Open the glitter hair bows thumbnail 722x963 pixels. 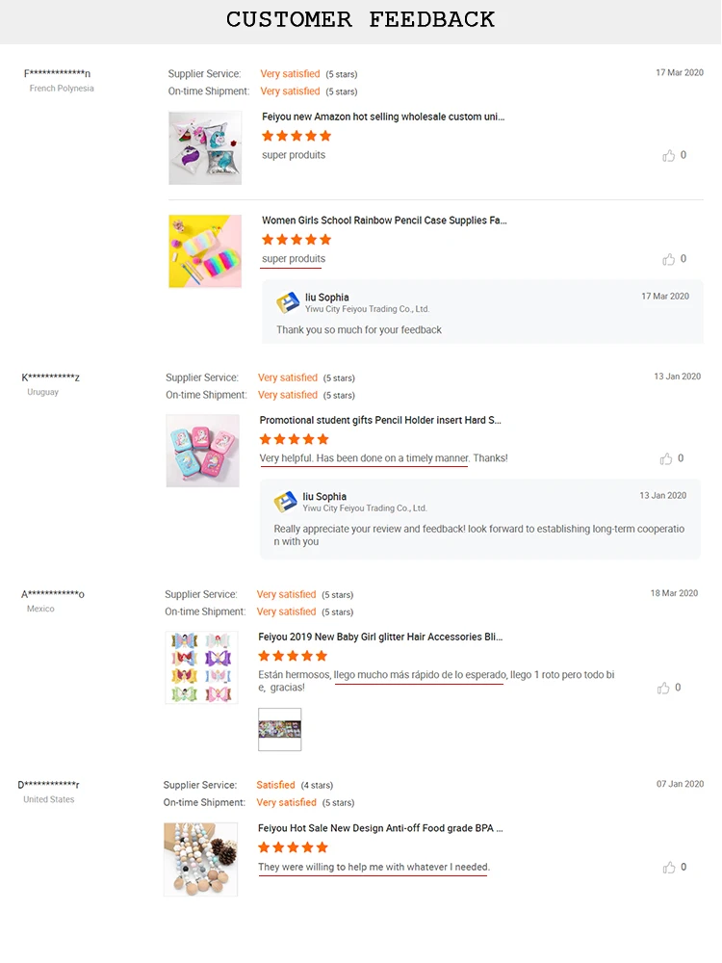[x=201, y=667]
